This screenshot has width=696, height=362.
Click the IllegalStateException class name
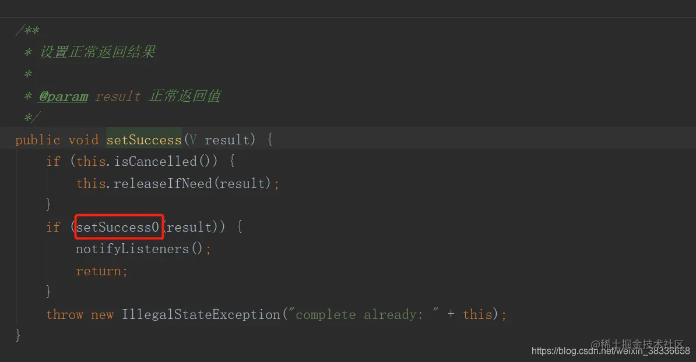pos(201,315)
